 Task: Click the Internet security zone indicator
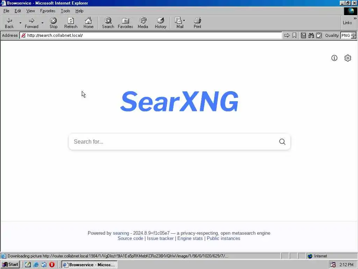tap(317, 256)
